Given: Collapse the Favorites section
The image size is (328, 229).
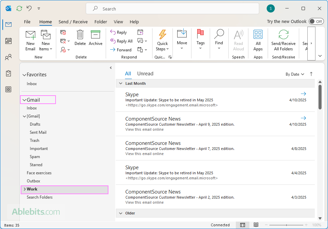Looking at the screenshot, I should (x=24, y=75).
